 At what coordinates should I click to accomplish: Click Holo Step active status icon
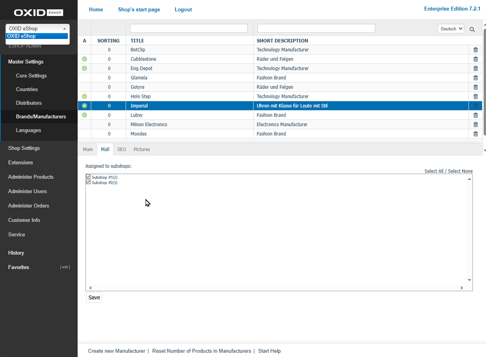coord(84,96)
